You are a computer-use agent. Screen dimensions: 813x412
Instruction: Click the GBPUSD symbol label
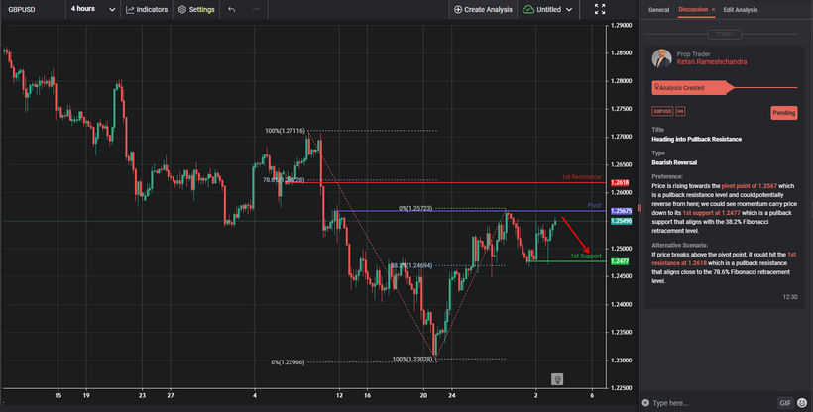[22, 9]
